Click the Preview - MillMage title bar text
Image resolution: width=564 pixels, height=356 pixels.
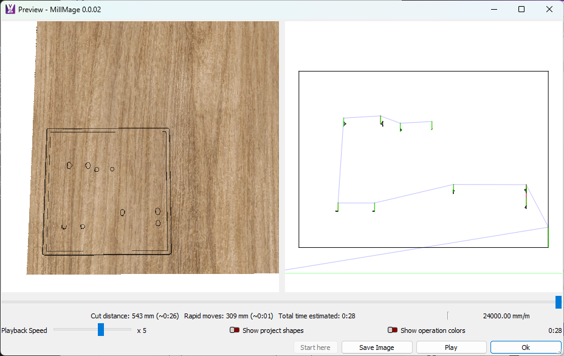pyautogui.click(x=60, y=9)
